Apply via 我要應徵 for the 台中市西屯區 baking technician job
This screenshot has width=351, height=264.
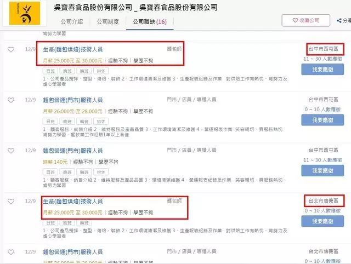[x=322, y=70]
